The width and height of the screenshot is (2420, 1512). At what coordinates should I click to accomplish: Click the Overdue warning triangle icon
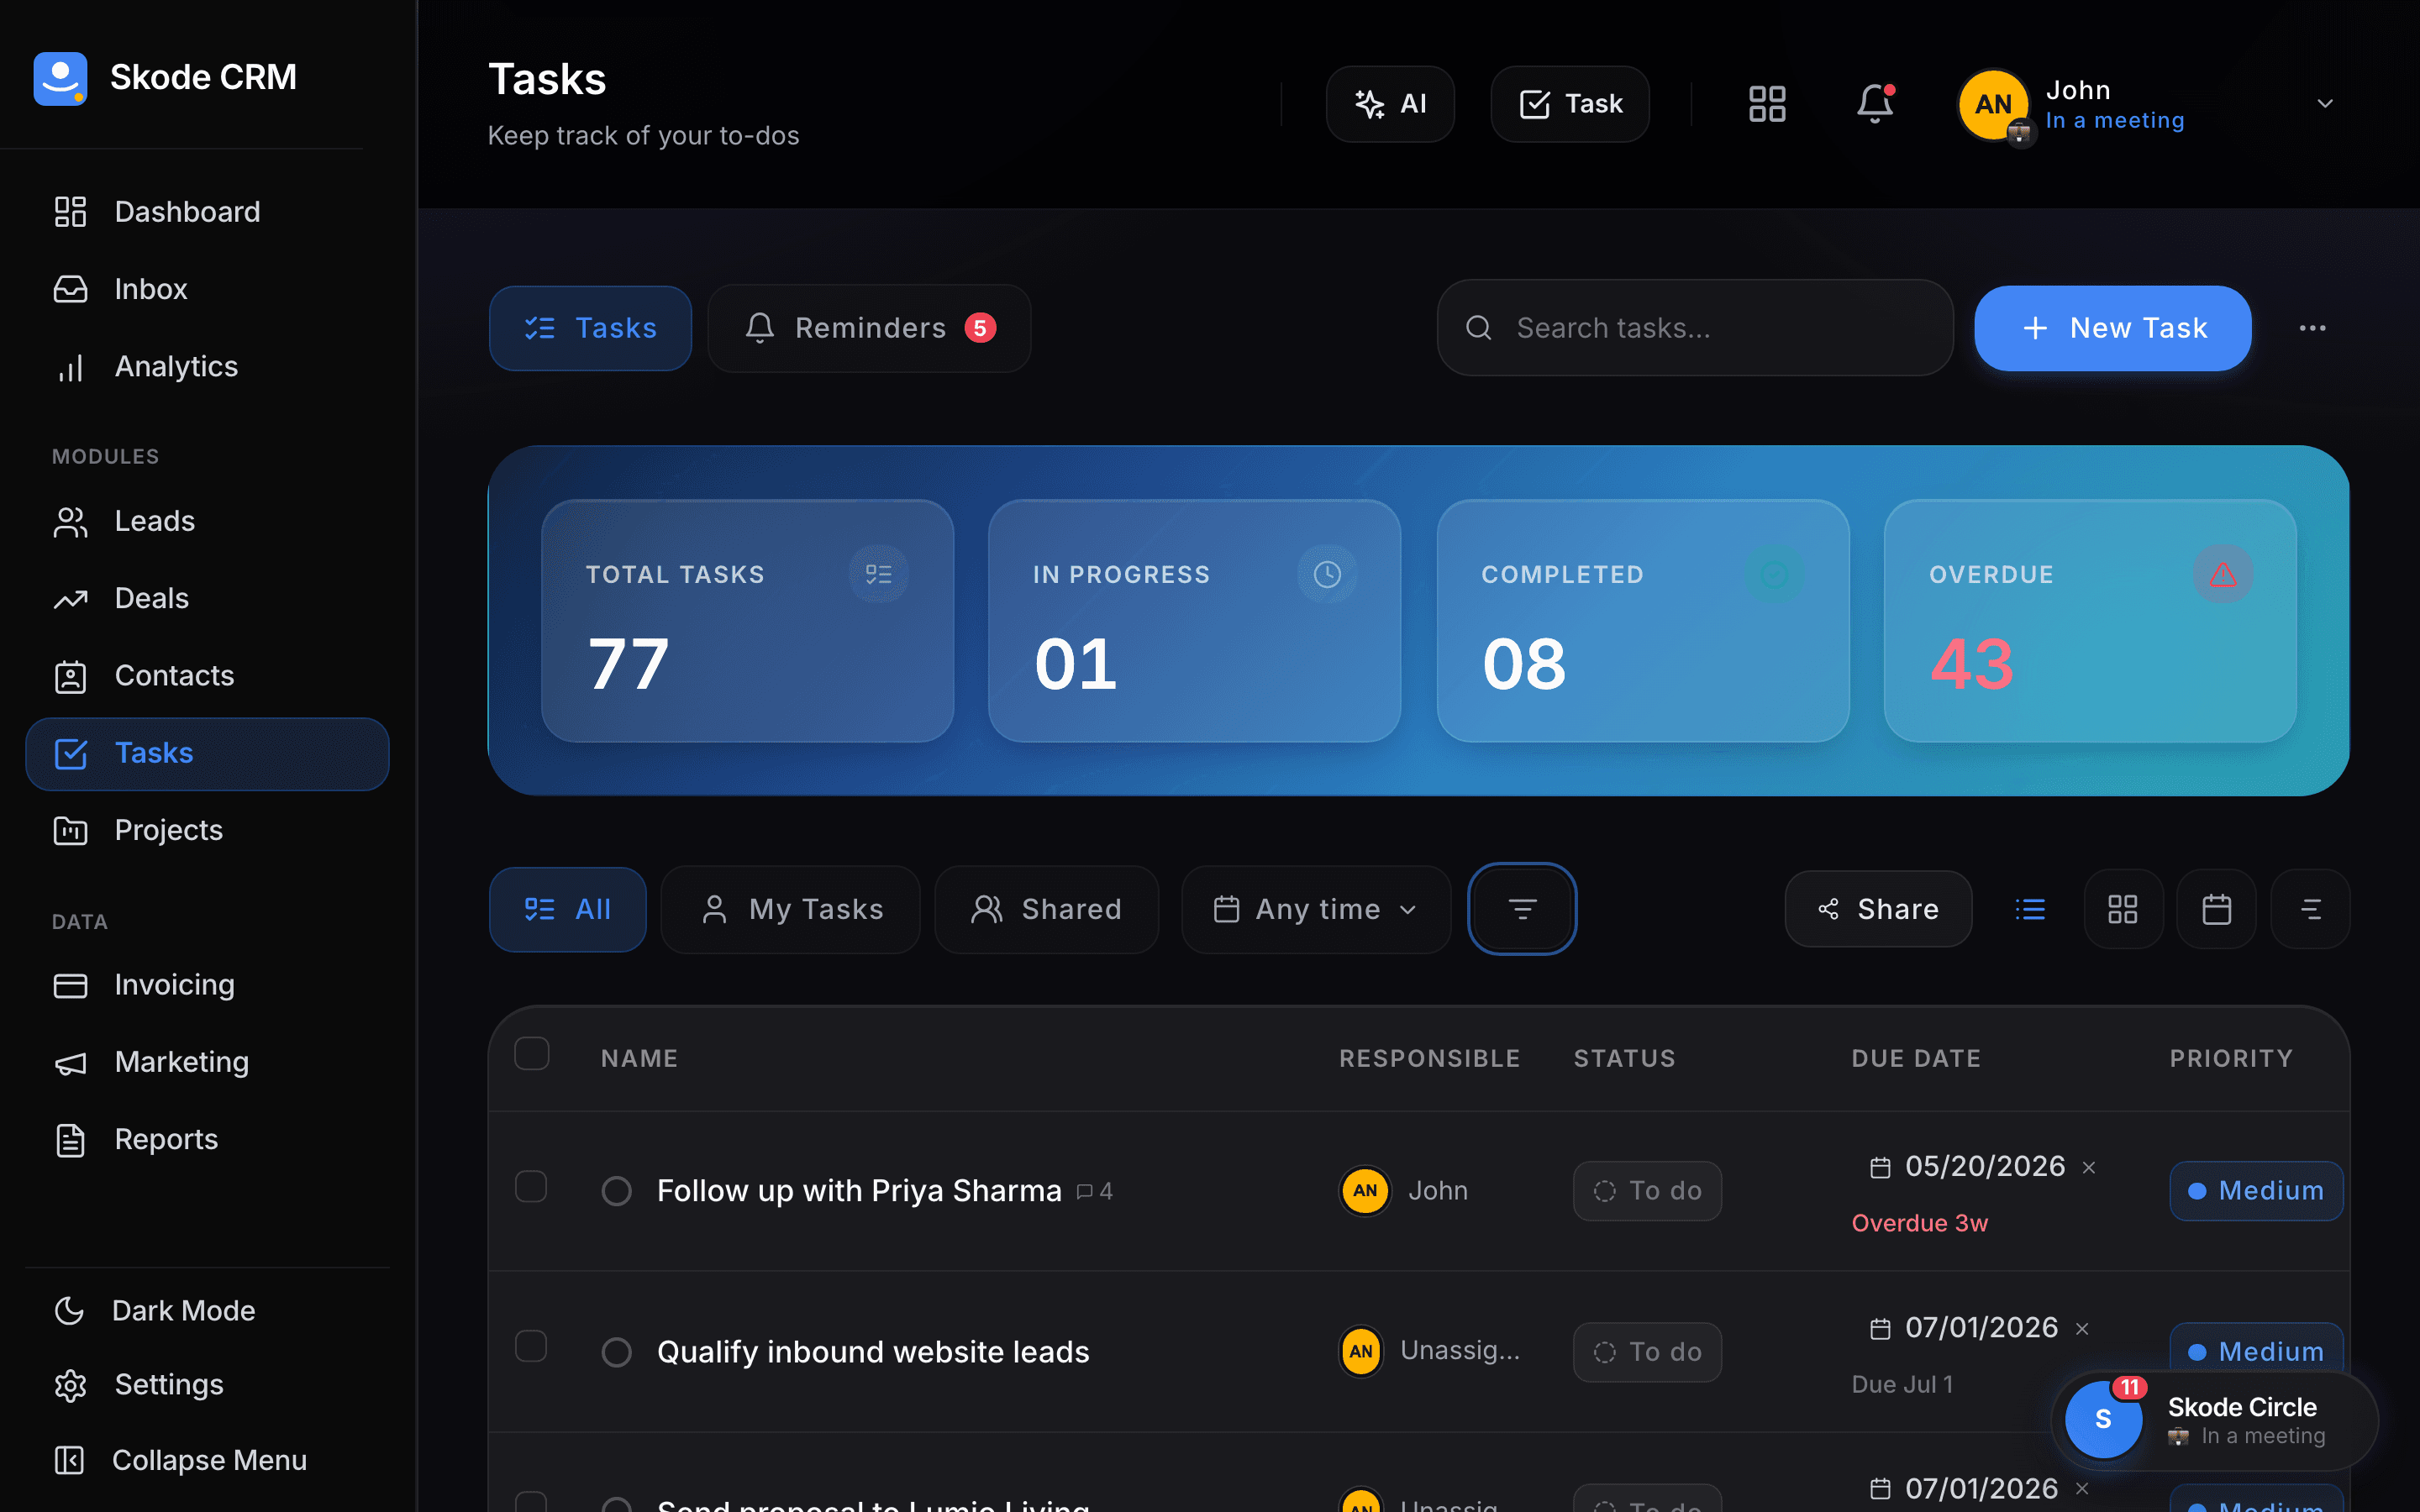click(x=2222, y=574)
